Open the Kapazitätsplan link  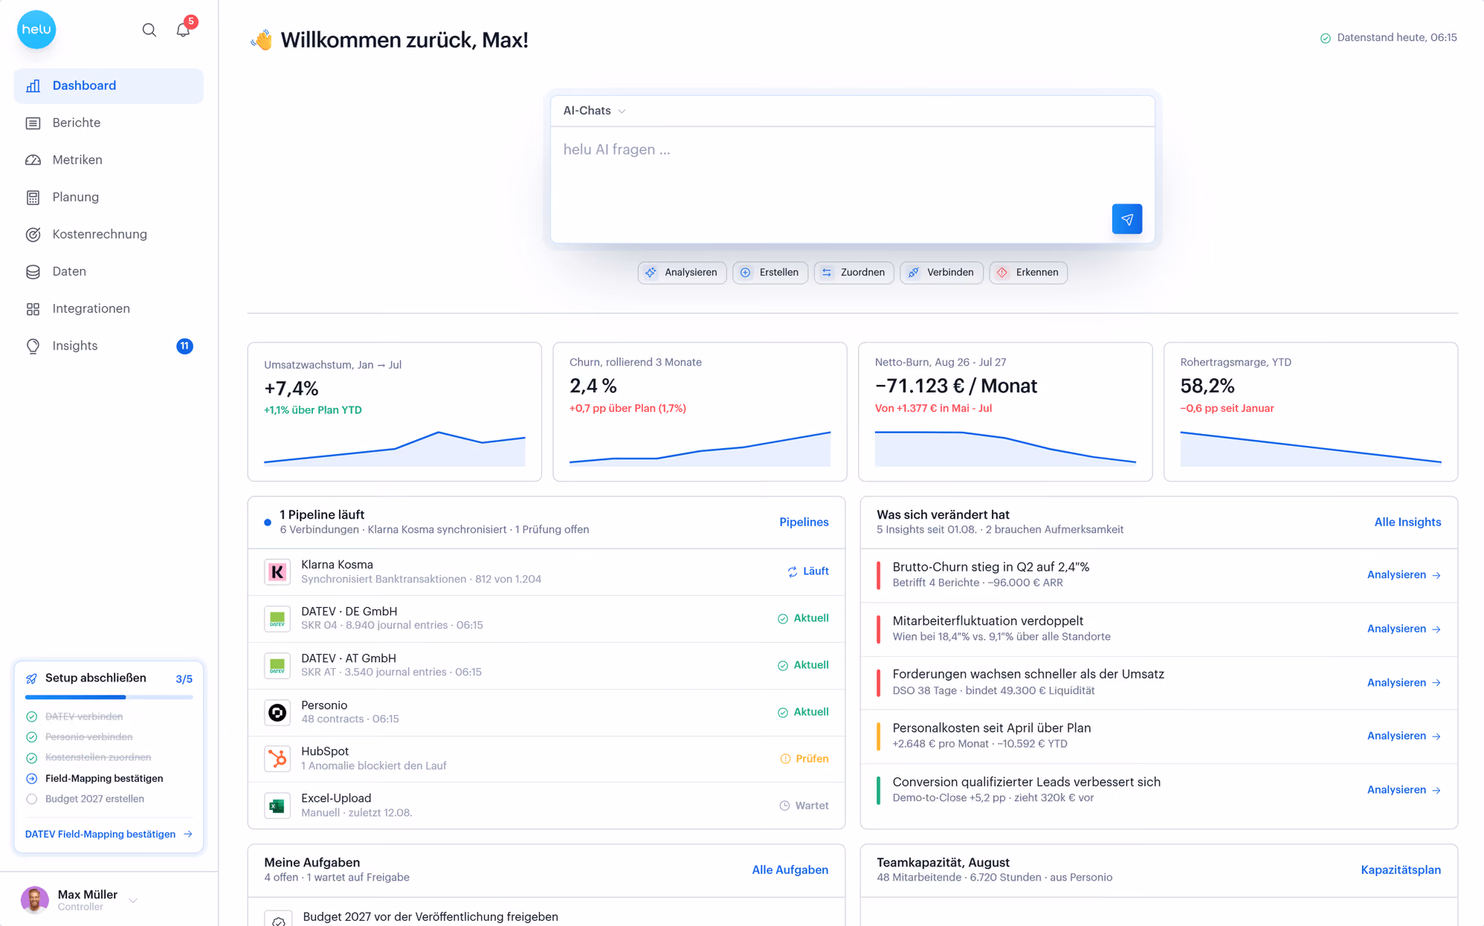pos(1401,870)
